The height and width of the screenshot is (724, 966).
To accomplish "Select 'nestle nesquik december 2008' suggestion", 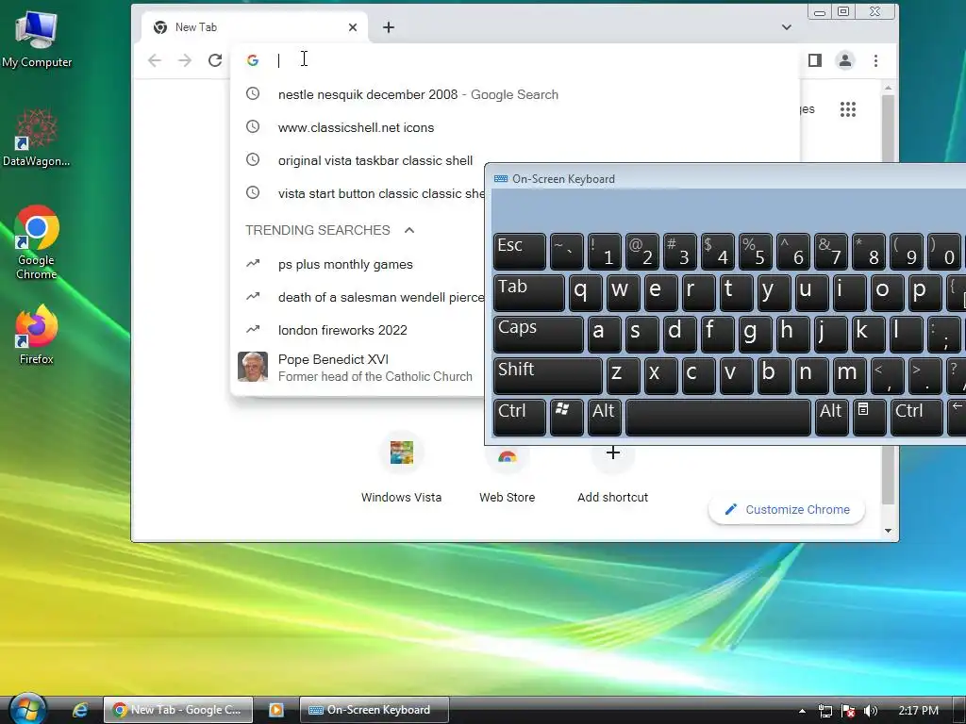I will 515,95.
